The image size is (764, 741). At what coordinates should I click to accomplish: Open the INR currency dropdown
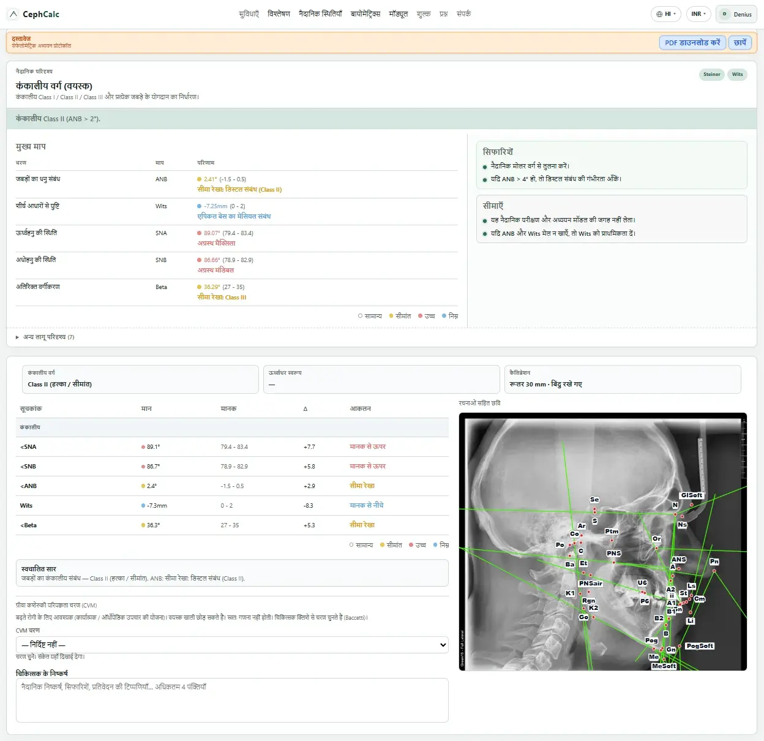click(698, 14)
